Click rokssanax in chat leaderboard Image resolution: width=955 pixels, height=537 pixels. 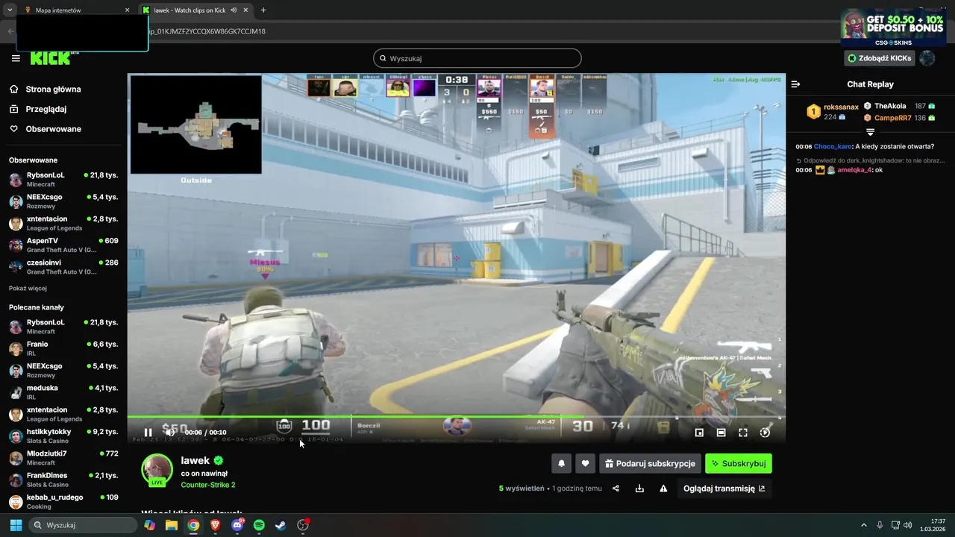tap(841, 107)
